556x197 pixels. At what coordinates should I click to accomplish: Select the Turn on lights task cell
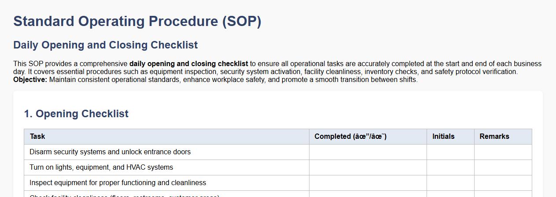coord(101,167)
